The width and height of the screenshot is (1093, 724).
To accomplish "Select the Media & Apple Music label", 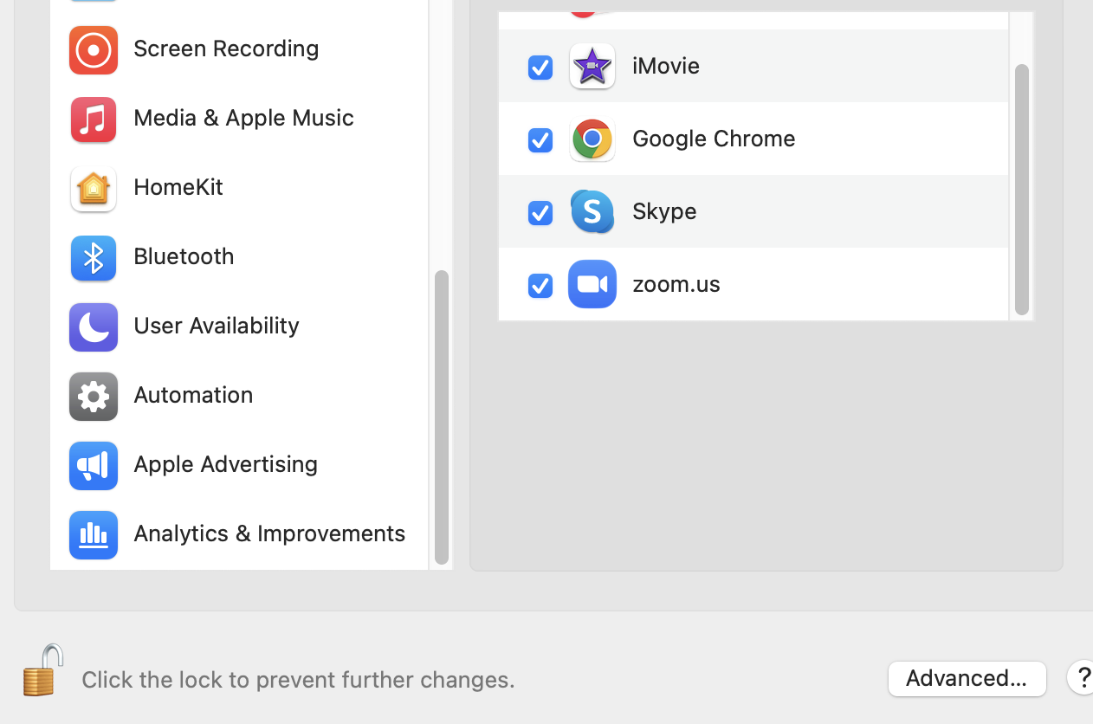I will tap(243, 118).
